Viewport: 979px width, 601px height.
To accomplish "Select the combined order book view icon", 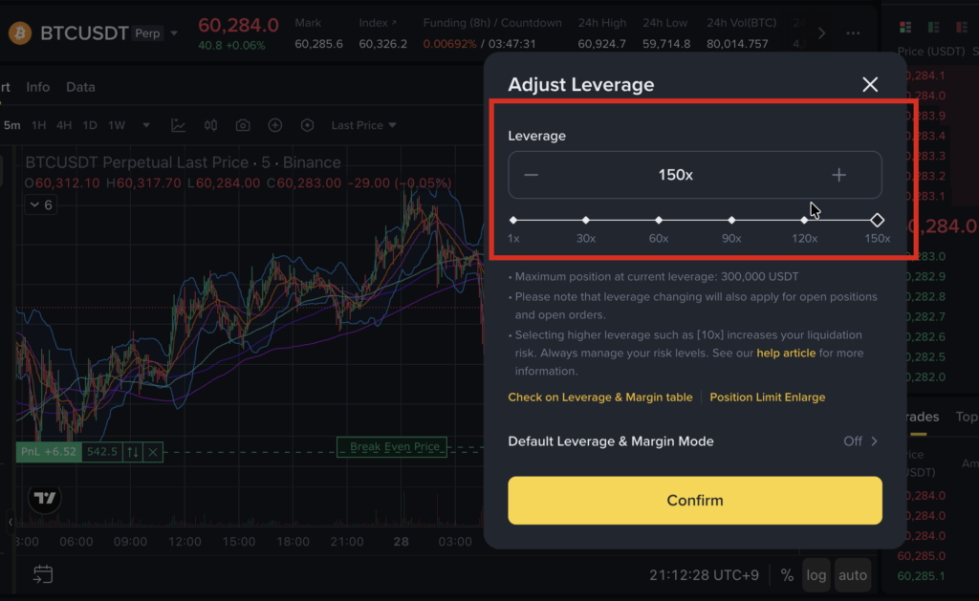I will (905, 27).
